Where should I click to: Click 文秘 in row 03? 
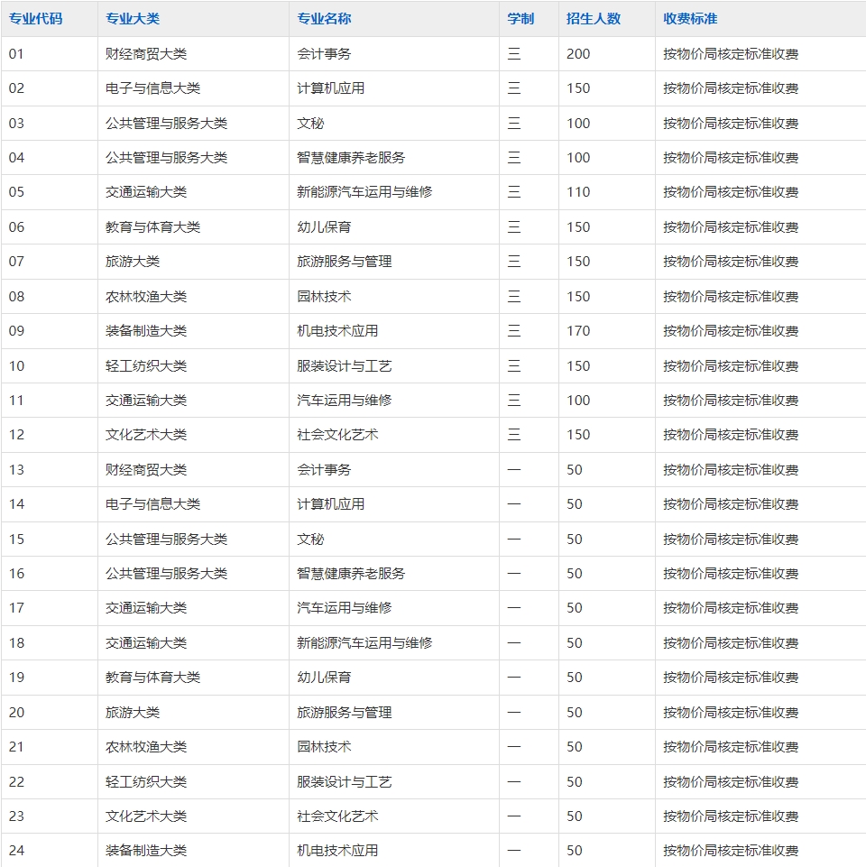(310, 124)
